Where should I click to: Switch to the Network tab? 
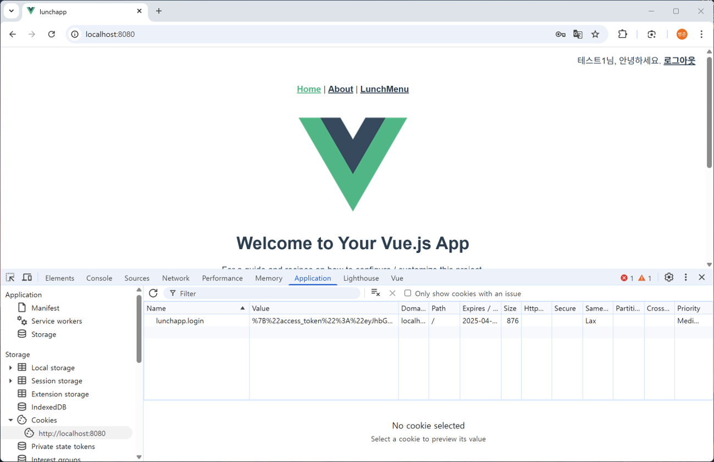(176, 278)
